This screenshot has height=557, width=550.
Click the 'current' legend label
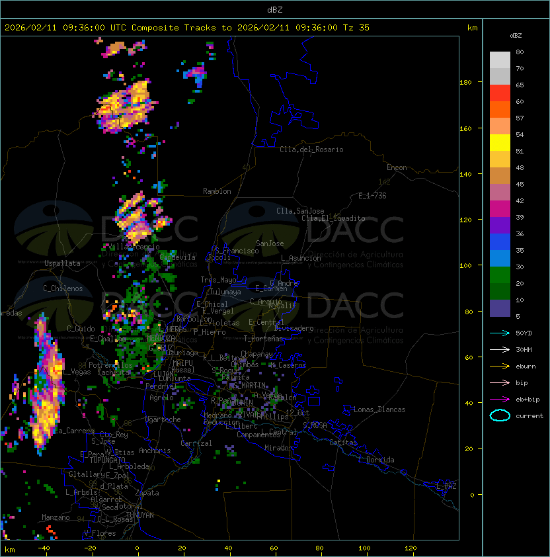click(x=530, y=416)
